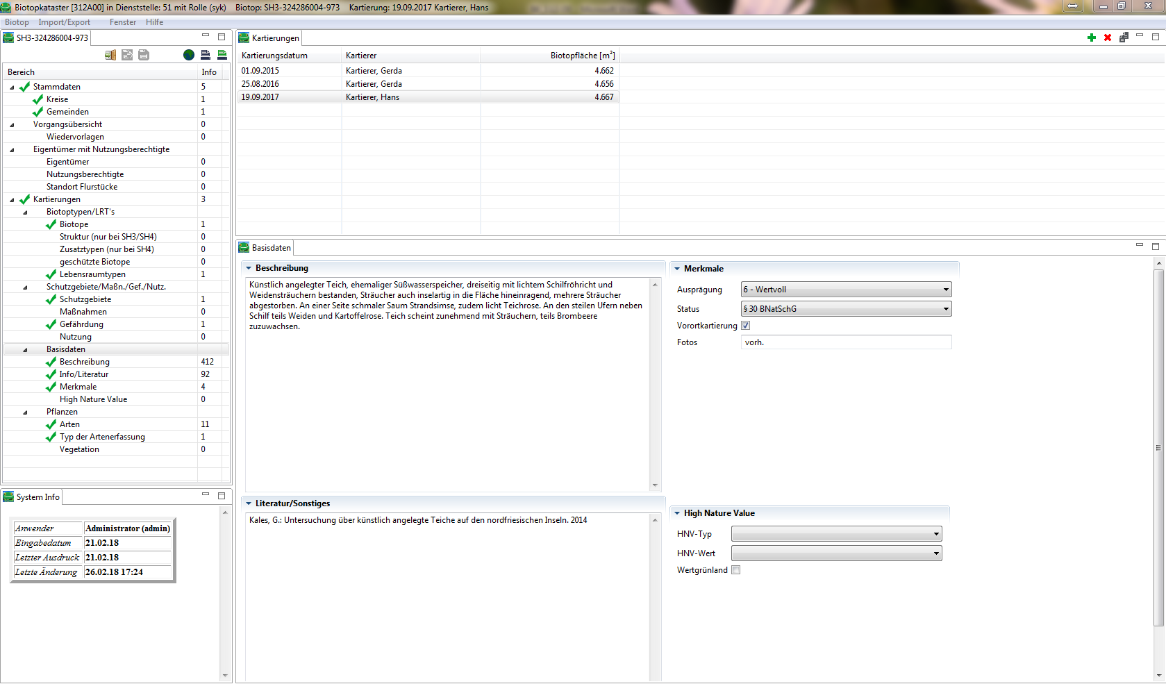The image size is (1166, 684).
Task: Enable the Wertgrünland checkbox
Action: click(736, 570)
